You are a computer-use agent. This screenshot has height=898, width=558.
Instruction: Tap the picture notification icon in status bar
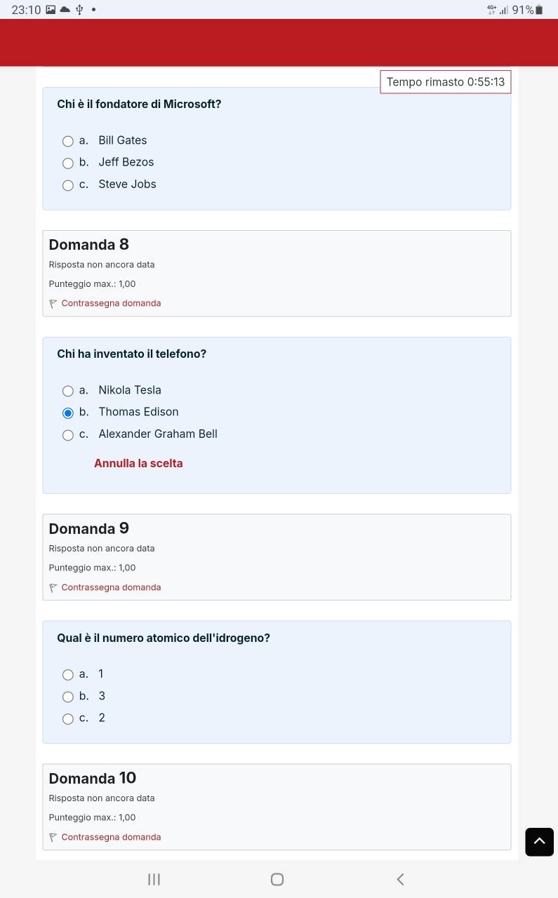(x=51, y=10)
